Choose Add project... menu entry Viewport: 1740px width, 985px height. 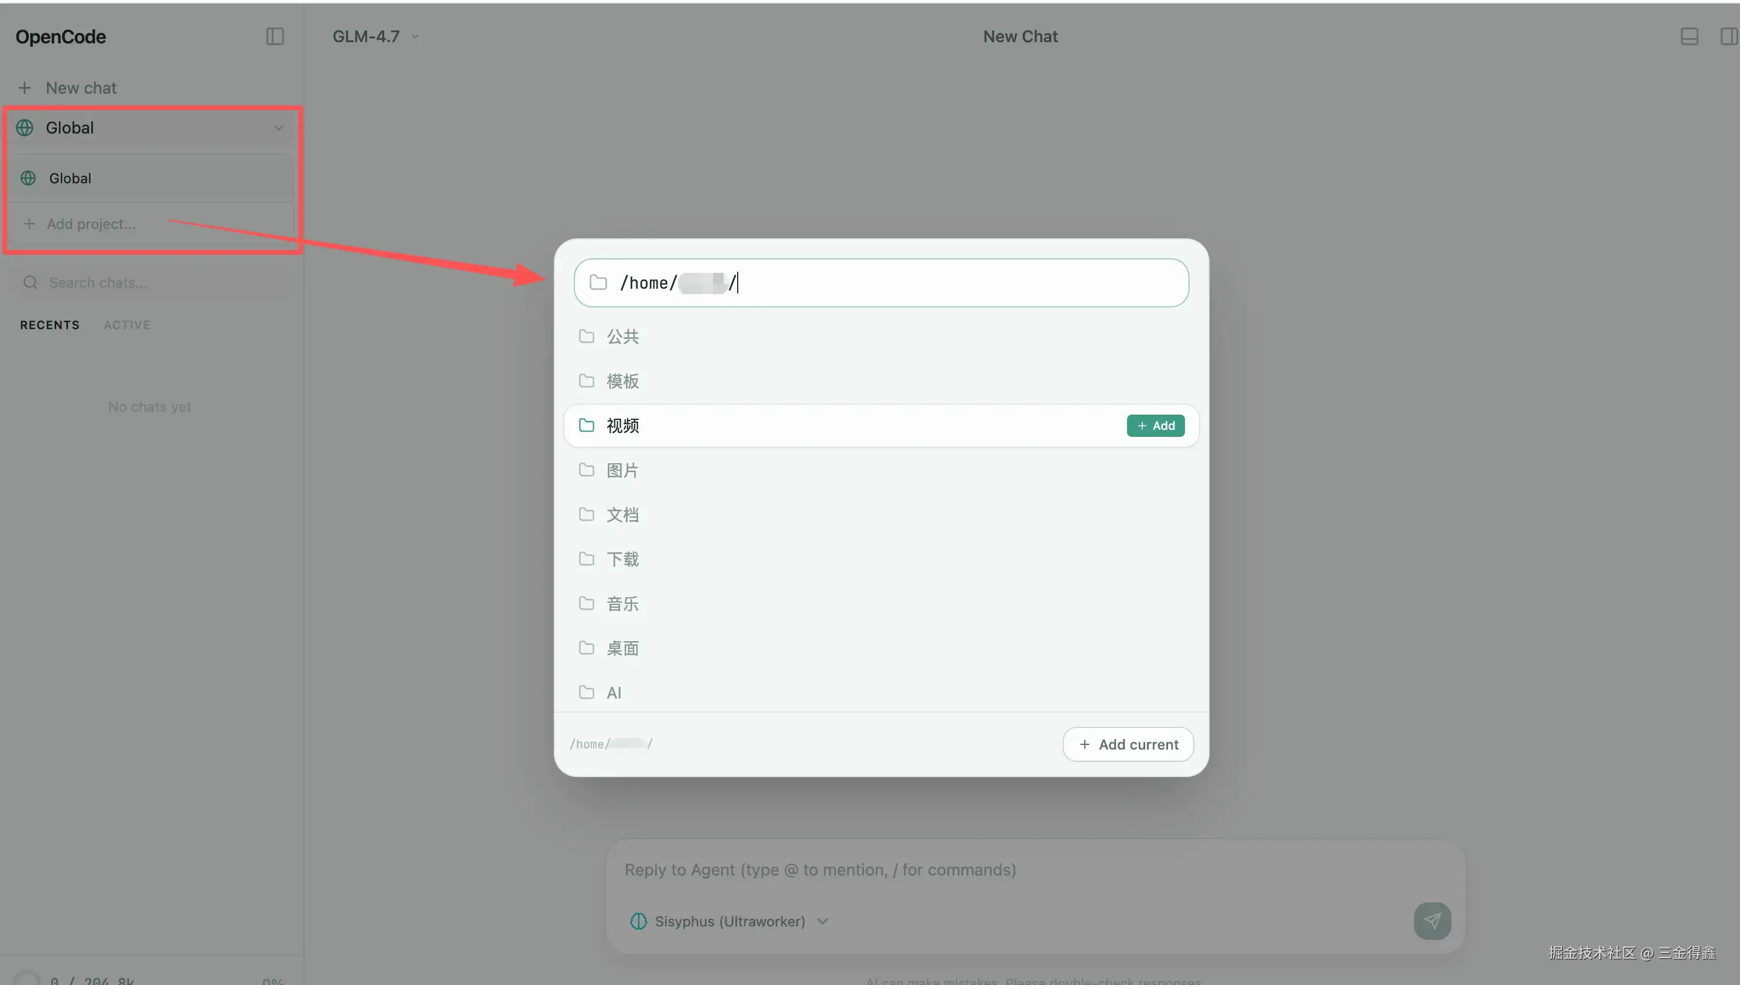click(x=91, y=225)
